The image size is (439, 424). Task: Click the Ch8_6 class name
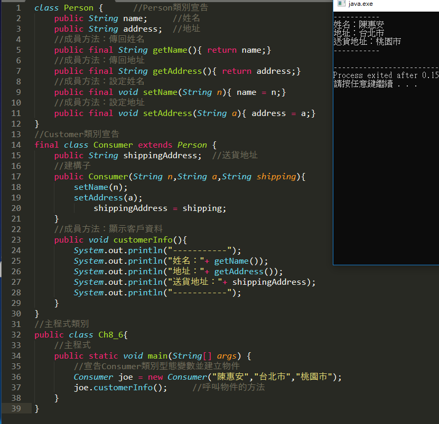(110, 335)
